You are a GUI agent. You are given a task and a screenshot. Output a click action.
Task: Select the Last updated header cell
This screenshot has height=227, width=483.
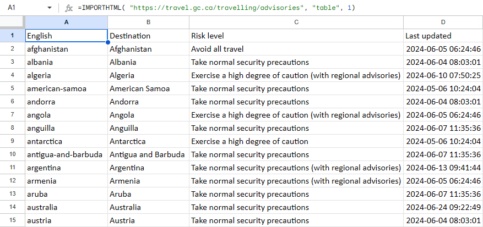pyautogui.click(x=443, y=36)
